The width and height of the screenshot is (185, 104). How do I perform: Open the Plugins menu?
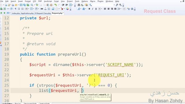100,1
